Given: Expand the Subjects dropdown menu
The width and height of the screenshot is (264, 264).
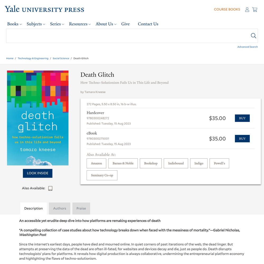Looking at the screenshot, I should 36,24.
